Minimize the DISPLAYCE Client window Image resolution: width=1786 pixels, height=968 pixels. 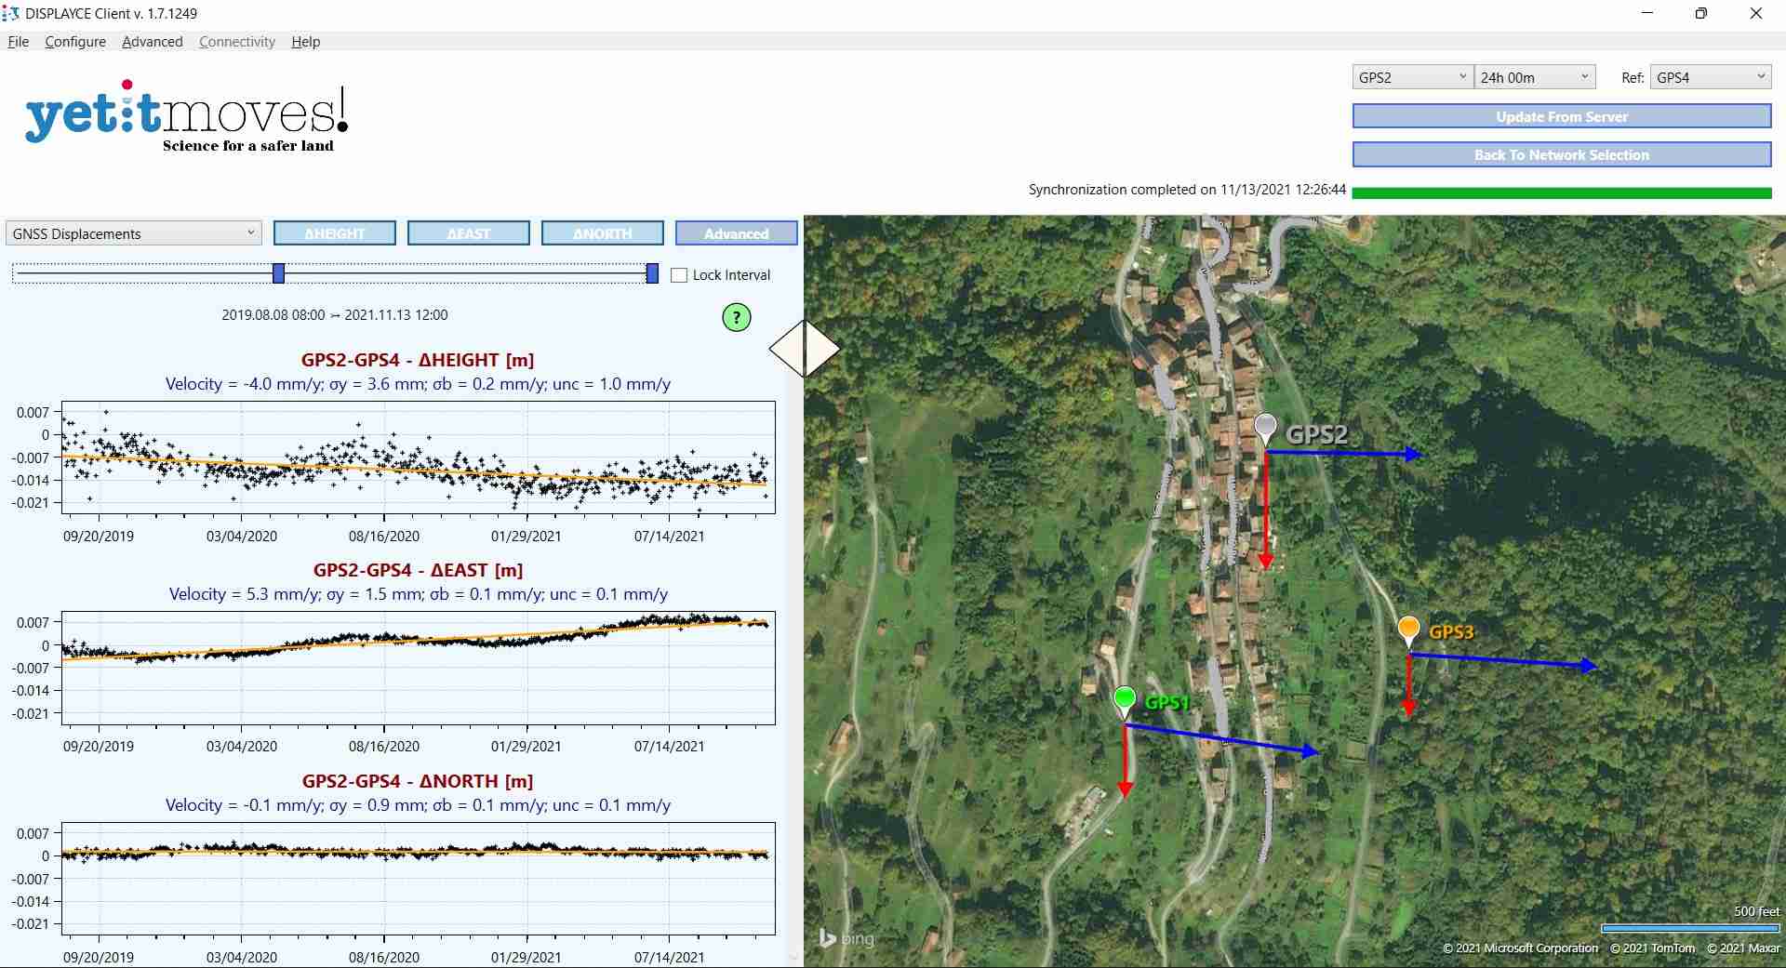(x=1647, y=13)
